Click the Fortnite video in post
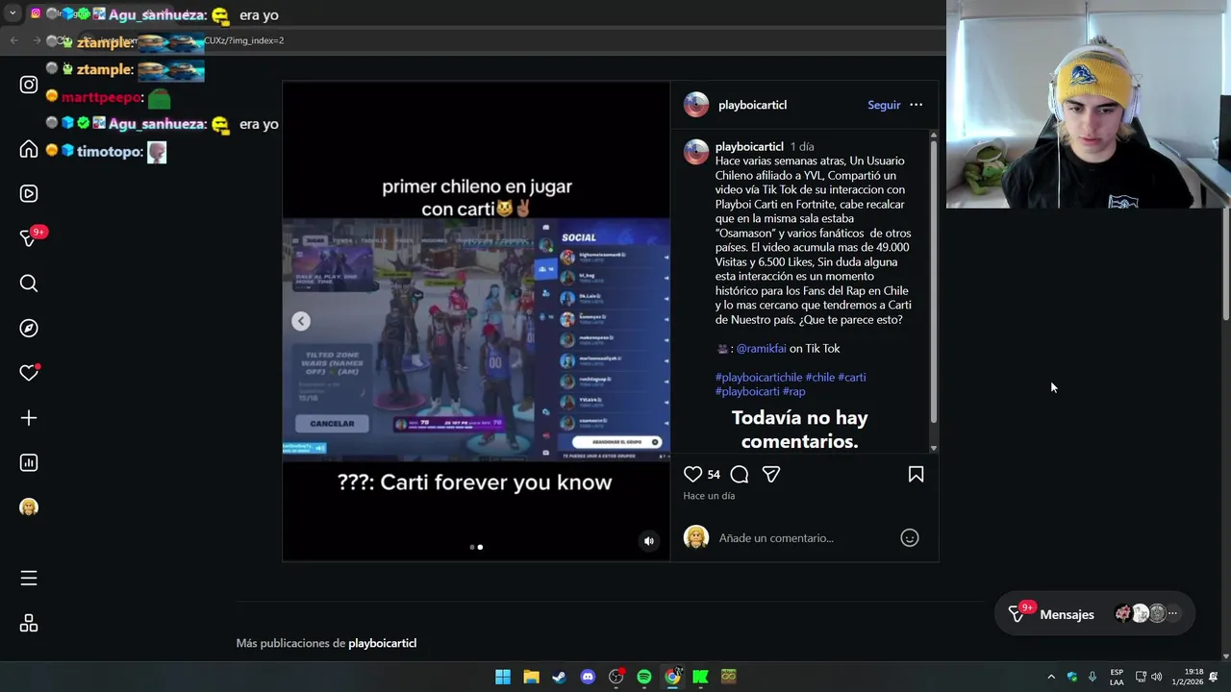Image resolution: width=1231 pixels, height=692 pixels. point(476,321)
